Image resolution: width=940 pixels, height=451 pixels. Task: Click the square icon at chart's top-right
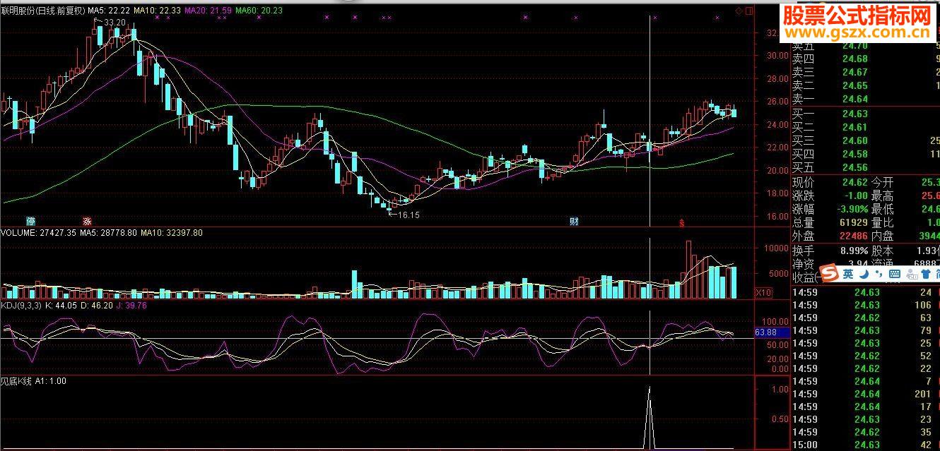coord(749,11)
